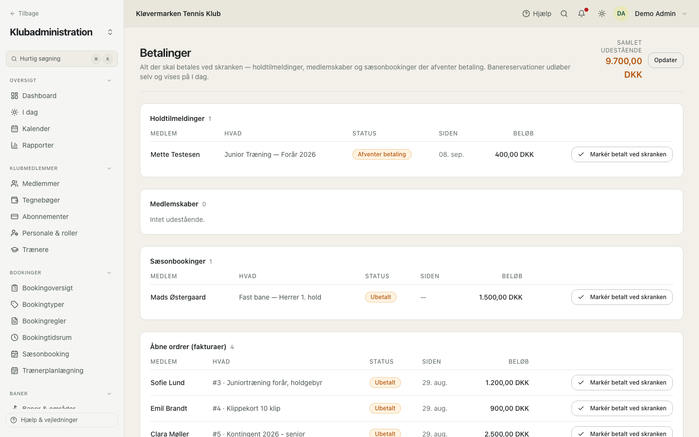
Task: Open the Klubadministration switcher chevrons
Action: tap(110, 32)
